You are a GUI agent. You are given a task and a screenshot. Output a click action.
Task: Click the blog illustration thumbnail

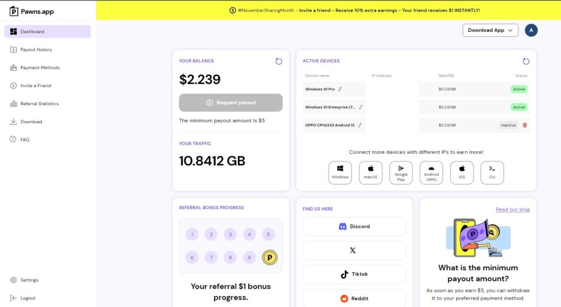[x=478, y=238]
